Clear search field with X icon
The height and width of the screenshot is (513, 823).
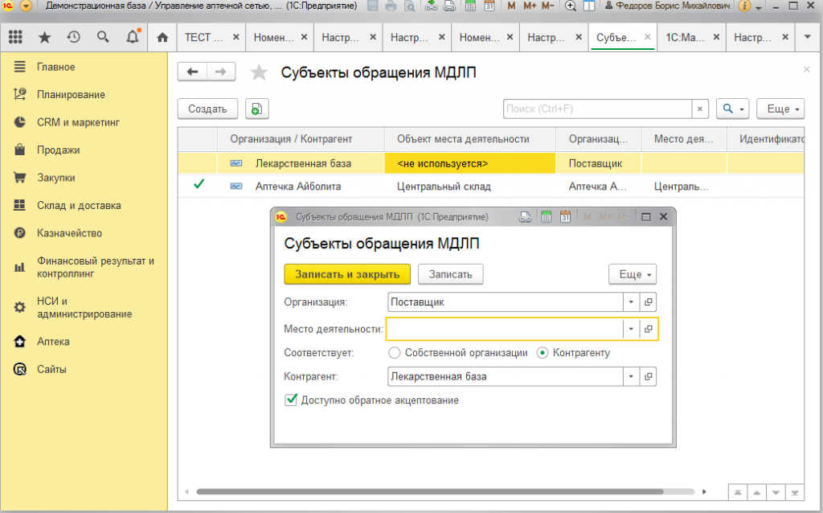pyautogui.click(x=700, y=109)
